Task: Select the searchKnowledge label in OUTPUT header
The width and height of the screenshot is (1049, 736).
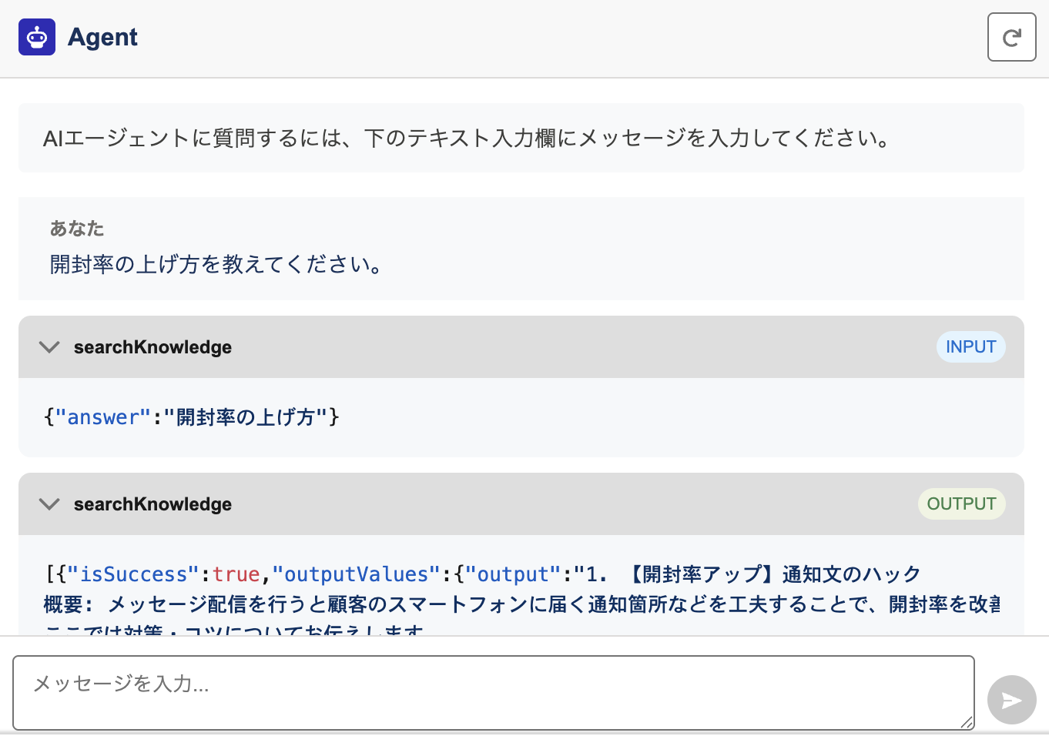Action: pyautogui.click(x=152, y=504)
